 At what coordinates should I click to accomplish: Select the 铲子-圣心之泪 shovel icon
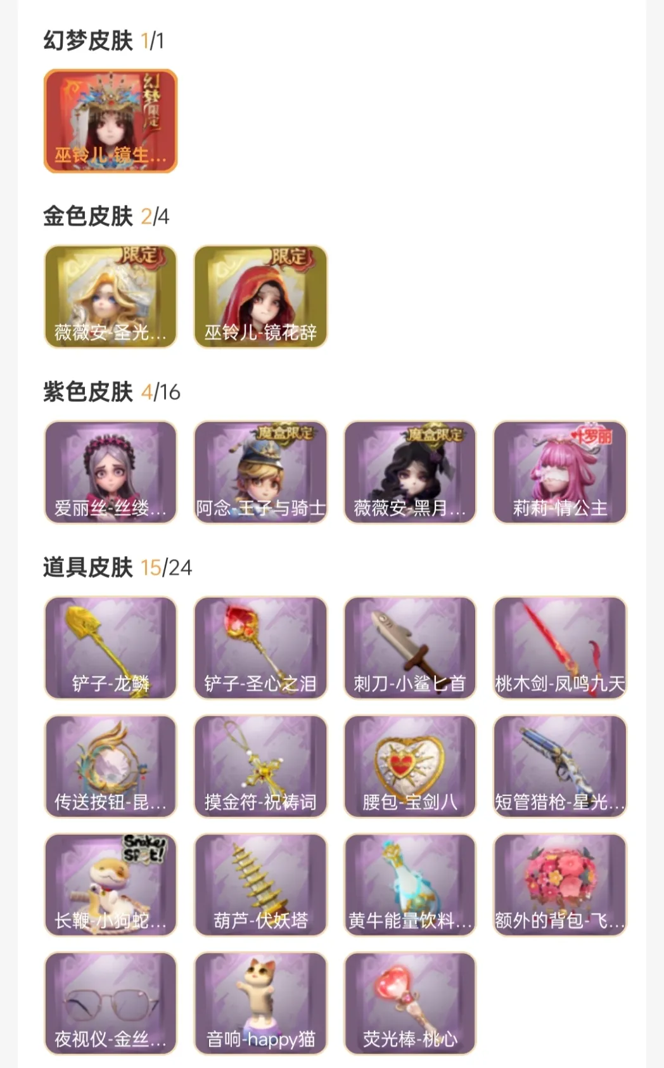[x=260, y=648]
